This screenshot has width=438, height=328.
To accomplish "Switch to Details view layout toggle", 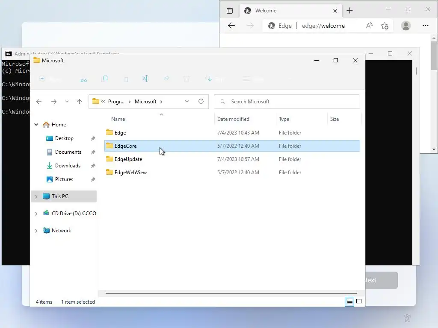I will pyautogui.click(x=349, y=302).
